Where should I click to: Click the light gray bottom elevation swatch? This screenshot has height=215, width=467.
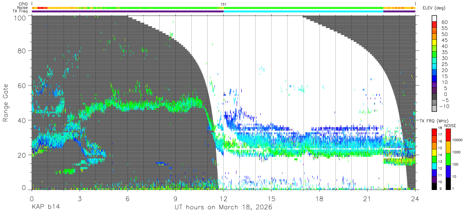[x=434, y=108]
